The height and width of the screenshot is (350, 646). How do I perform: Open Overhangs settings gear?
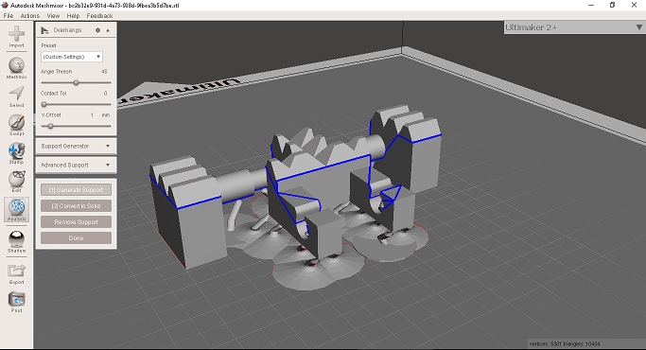[x=97, y=30]
